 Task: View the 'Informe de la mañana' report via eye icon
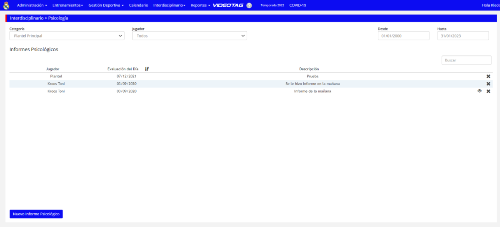coord(480,91)
